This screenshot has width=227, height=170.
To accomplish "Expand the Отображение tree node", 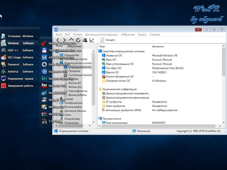I will (x=57, y=103).
